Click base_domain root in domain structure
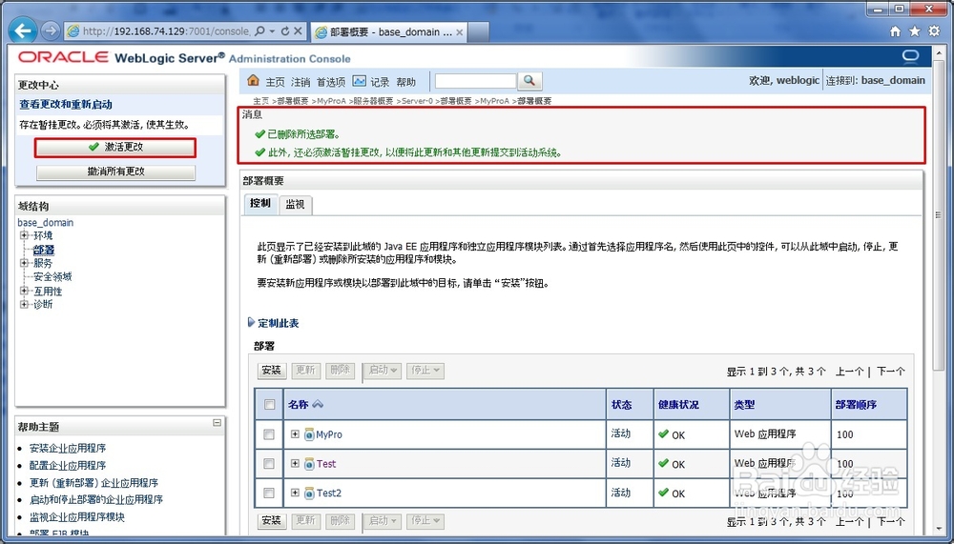 pos(46,223)
